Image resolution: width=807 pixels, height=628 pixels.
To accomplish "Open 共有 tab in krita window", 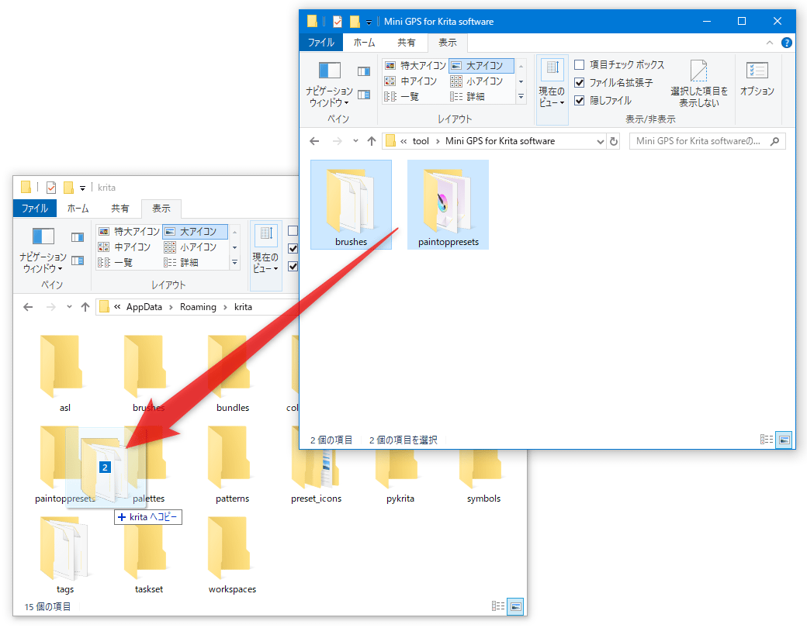I will tap(120, 209).
